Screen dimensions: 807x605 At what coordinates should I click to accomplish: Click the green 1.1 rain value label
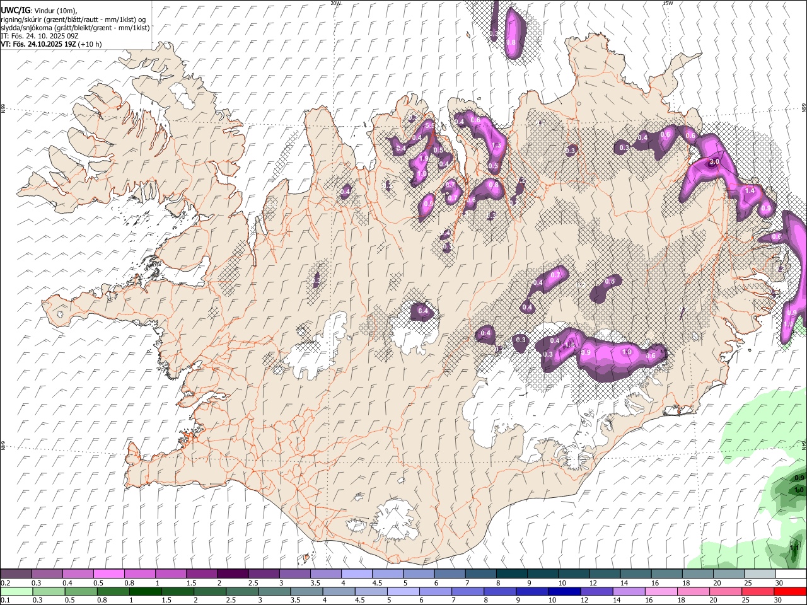795,548
